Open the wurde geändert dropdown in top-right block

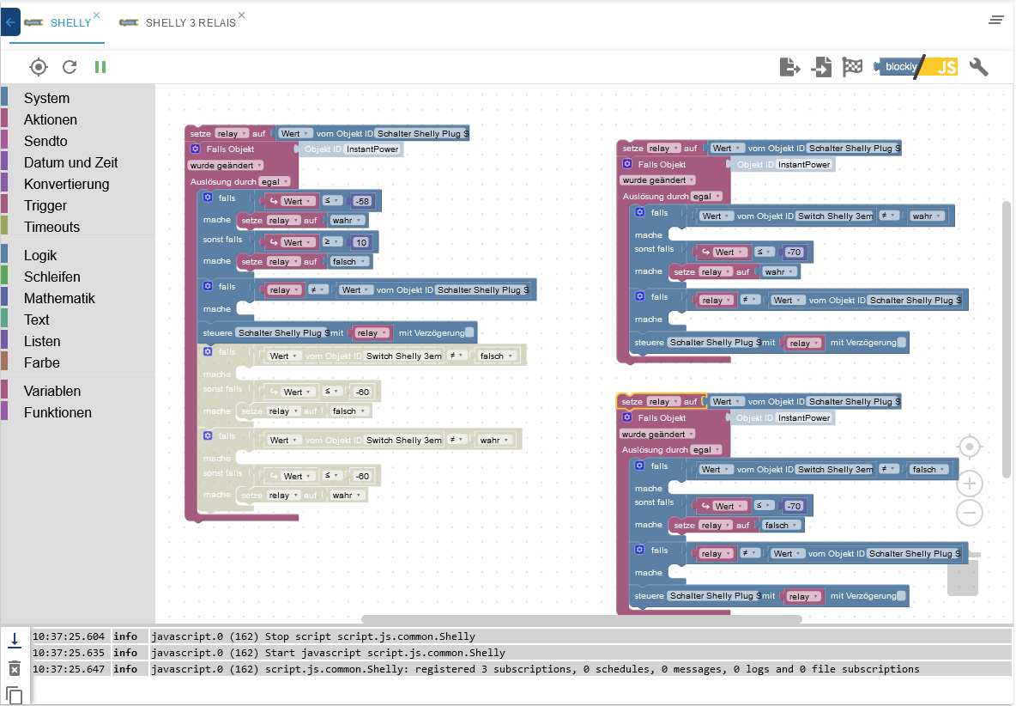point(657,180)
